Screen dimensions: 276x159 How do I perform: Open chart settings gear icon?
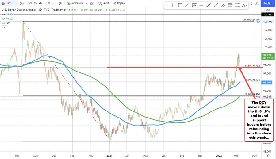tap(268, 156)
